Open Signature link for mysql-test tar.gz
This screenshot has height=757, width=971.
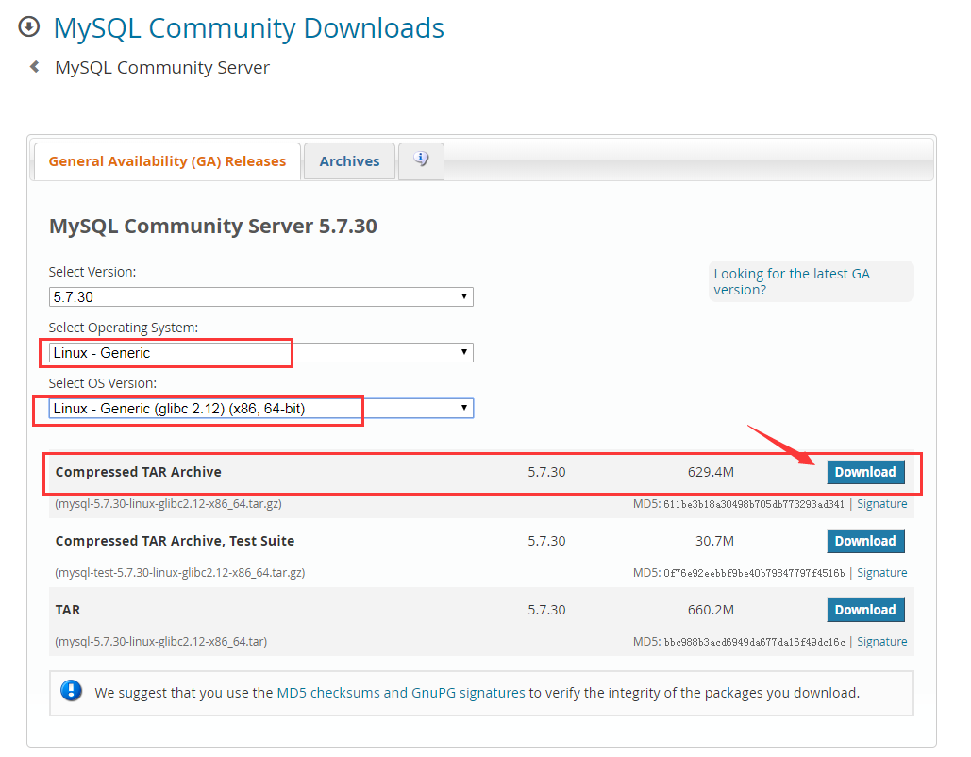(x=881, y=572)
